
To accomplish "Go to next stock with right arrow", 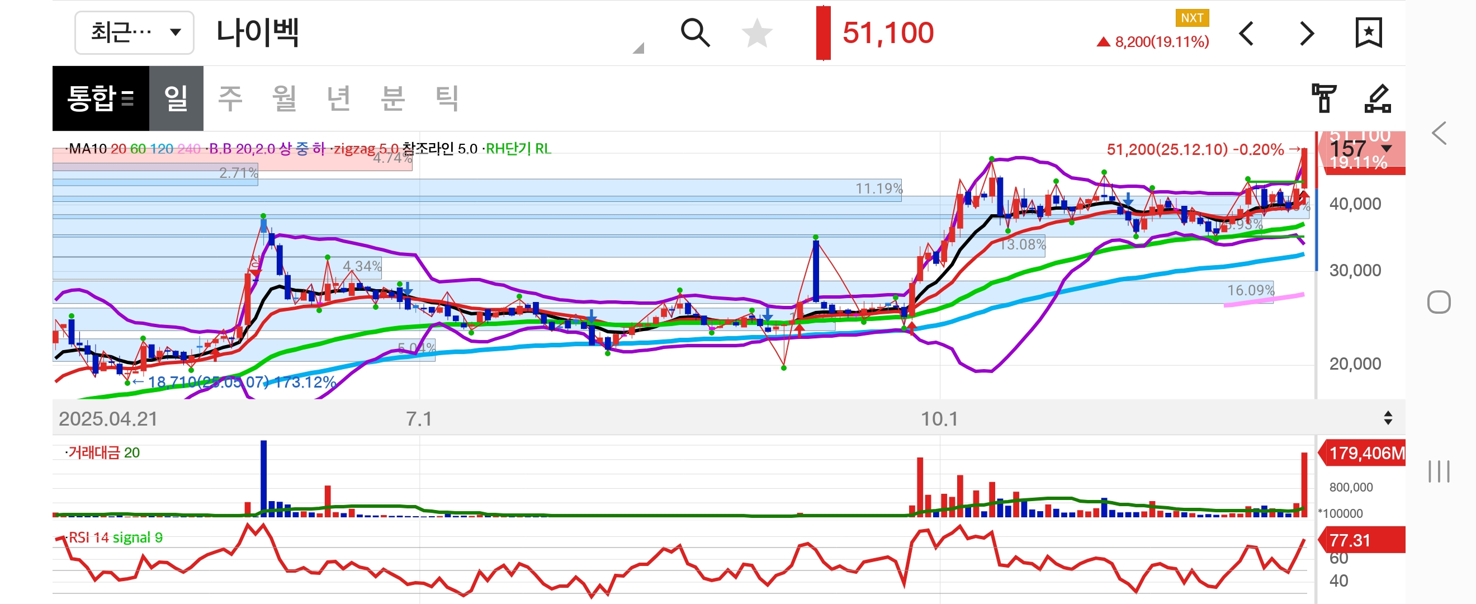I will [x=1307, y=33].
